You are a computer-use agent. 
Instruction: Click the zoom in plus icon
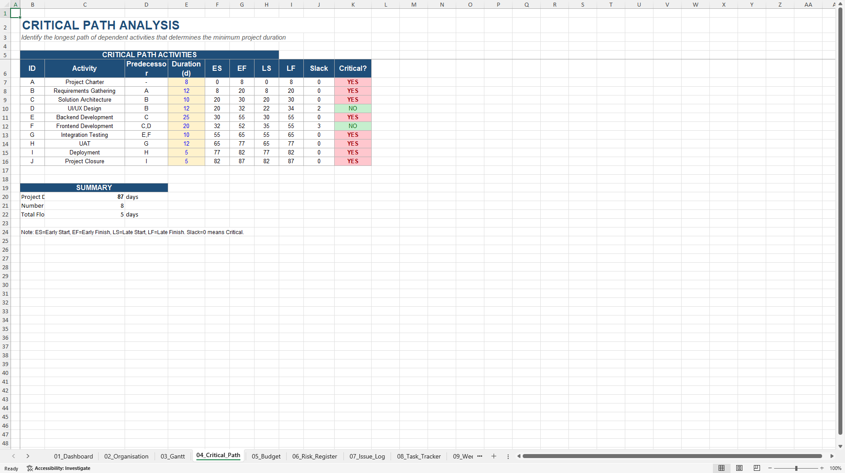coord(822,468)
